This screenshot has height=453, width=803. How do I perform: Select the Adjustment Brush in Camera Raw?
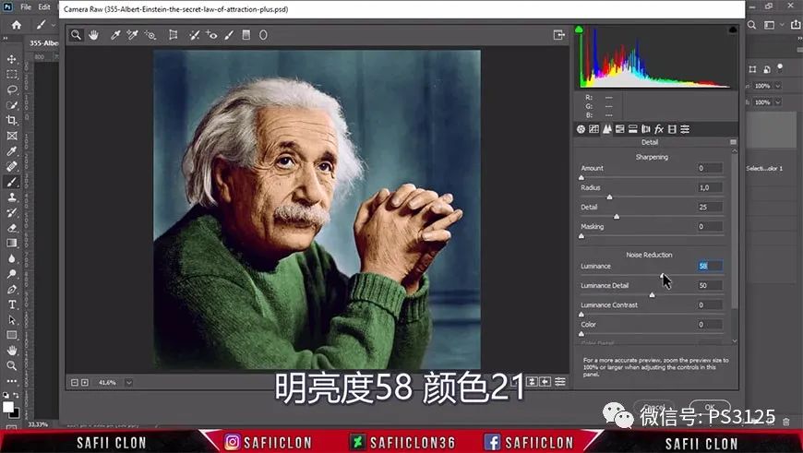(229, 35)
